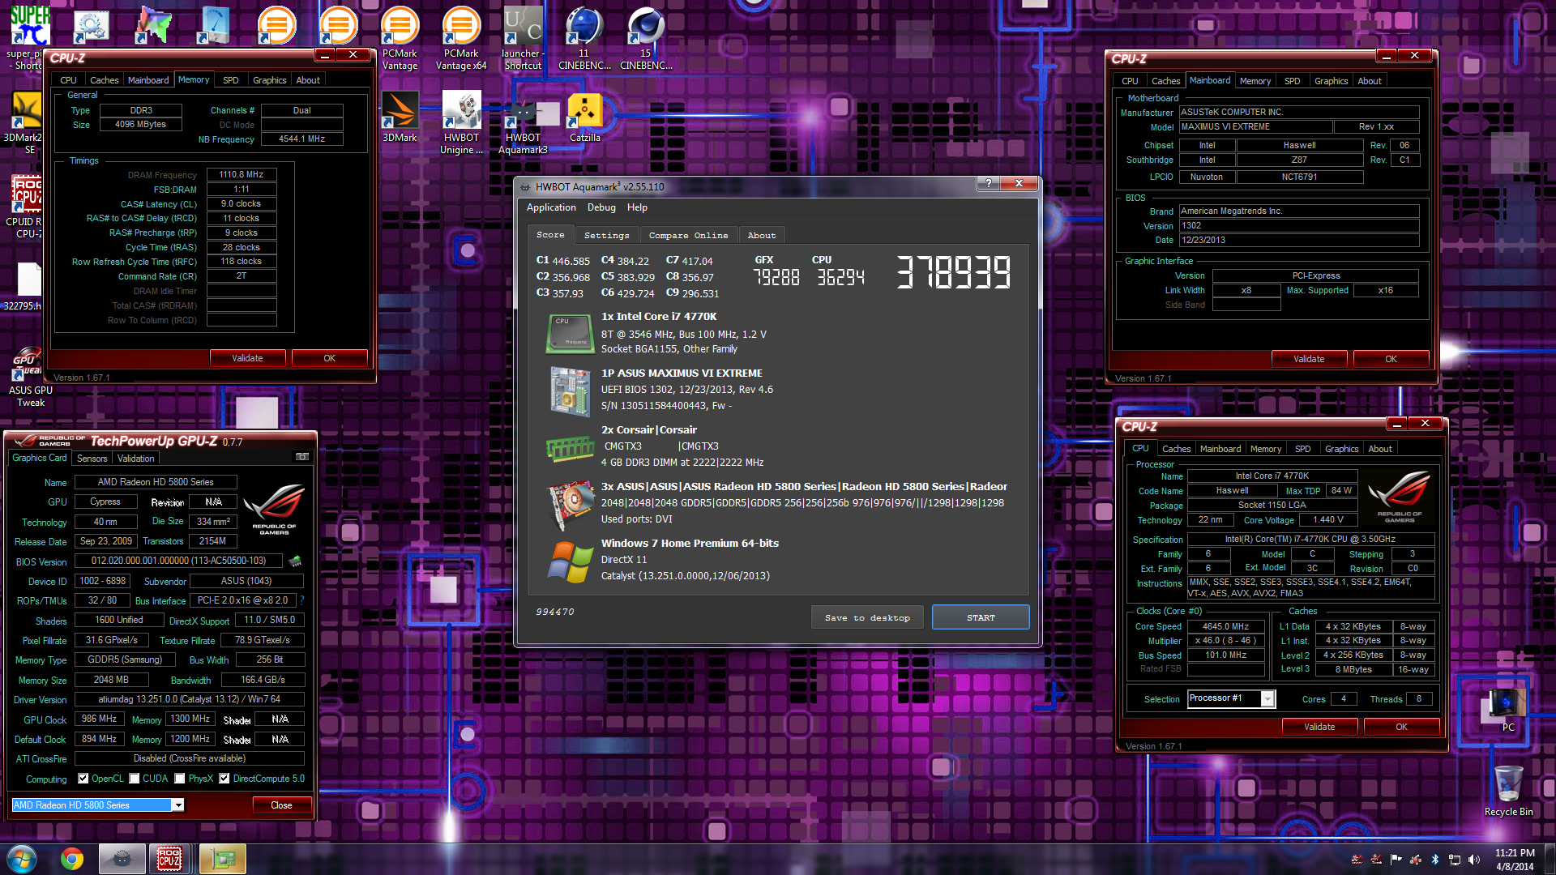Open Google Chrome from the taskbar

tap(72, 859)
